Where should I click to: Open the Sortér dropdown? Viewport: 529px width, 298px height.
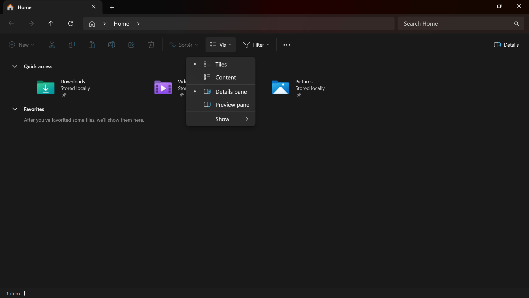[x=183, y=45]
